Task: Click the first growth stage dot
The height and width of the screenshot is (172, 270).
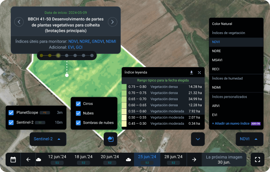Action: (42, 55)
